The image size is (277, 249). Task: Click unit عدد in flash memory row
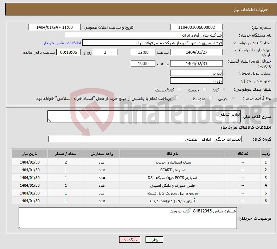click(x=102, y=185)
